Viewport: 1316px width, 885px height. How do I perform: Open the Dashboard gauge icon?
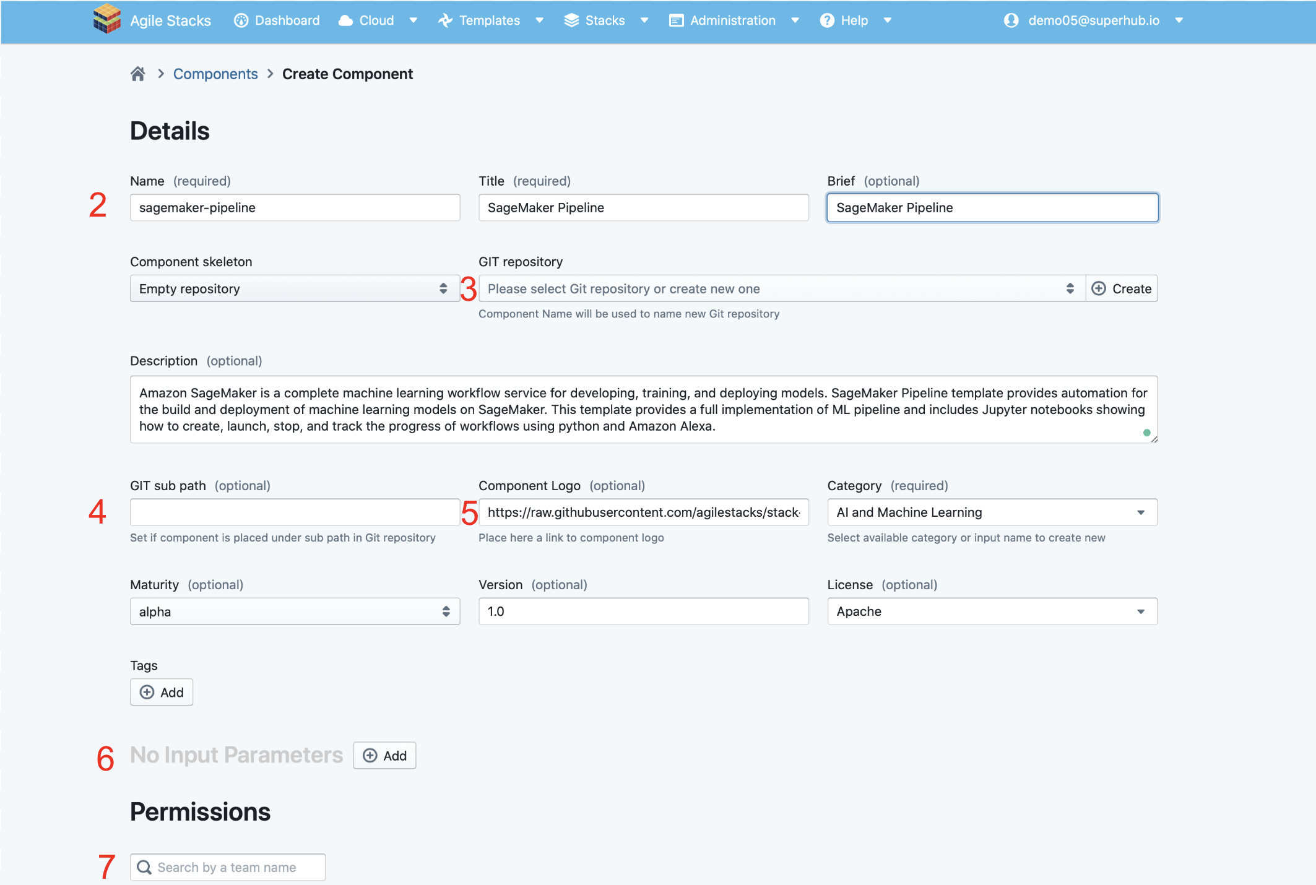[241, 20]
